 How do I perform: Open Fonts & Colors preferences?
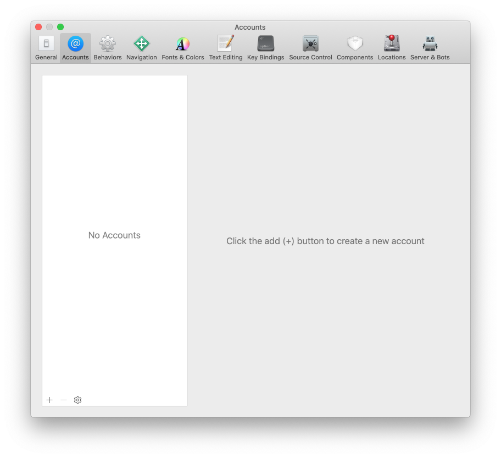[x=183, y=48]
